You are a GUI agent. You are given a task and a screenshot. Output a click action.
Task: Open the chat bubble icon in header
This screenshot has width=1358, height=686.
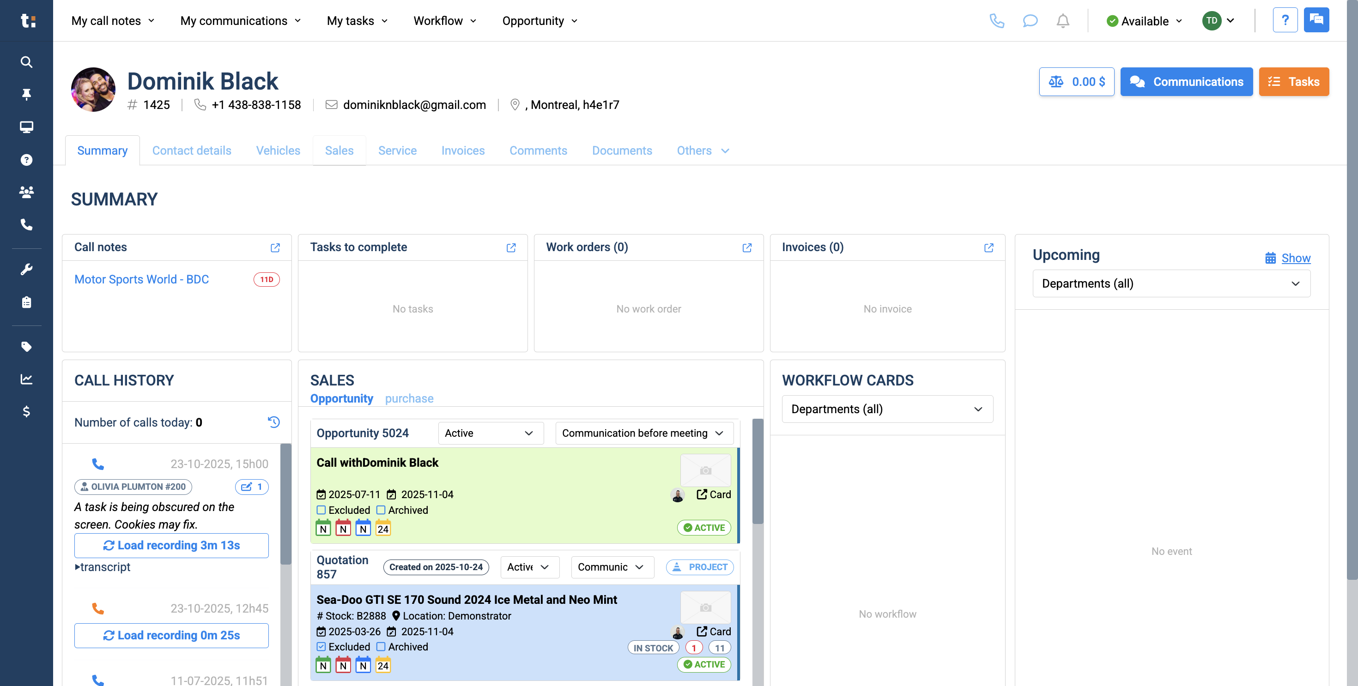click(1031, 21)
